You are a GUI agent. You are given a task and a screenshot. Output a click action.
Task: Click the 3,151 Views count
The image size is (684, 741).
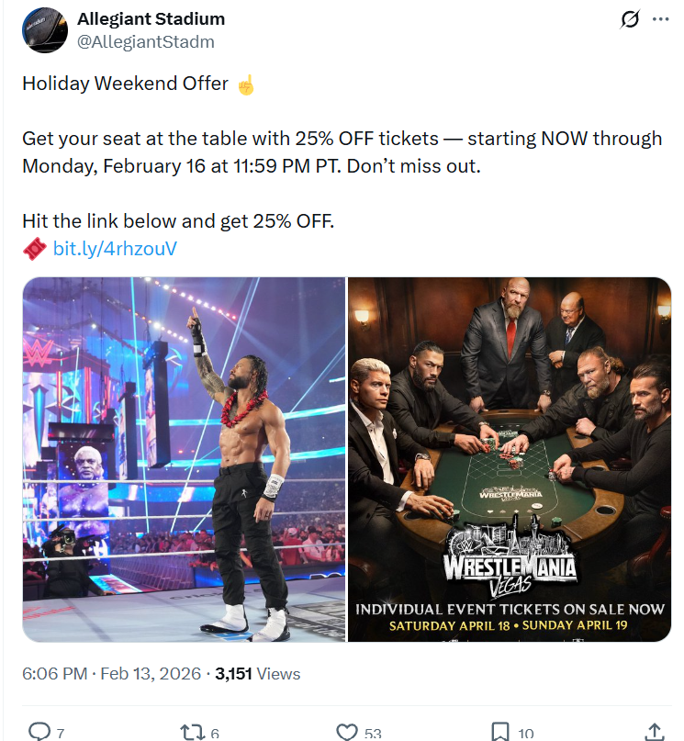click(x=257, y=673)
